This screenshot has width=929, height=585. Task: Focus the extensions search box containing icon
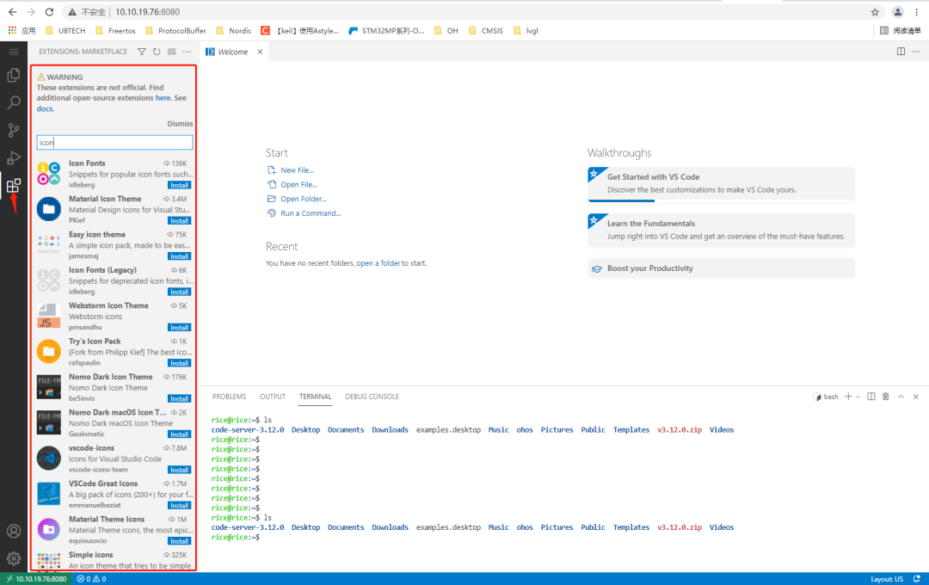tap(114, 142)
